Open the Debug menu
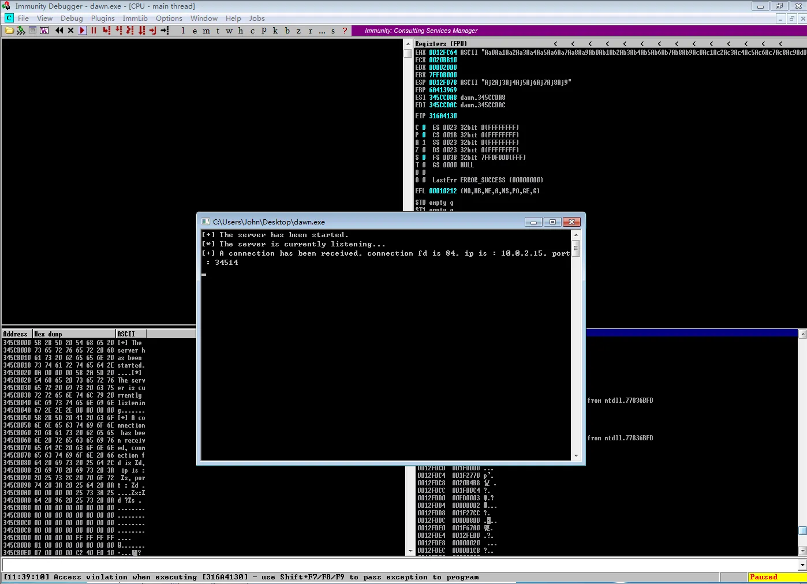Image resolution: width=807 pixels, height=584 pixels. 72,18
